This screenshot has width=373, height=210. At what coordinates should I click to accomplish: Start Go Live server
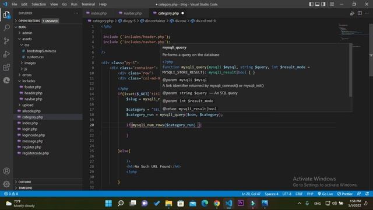click(x=325, y=194)
